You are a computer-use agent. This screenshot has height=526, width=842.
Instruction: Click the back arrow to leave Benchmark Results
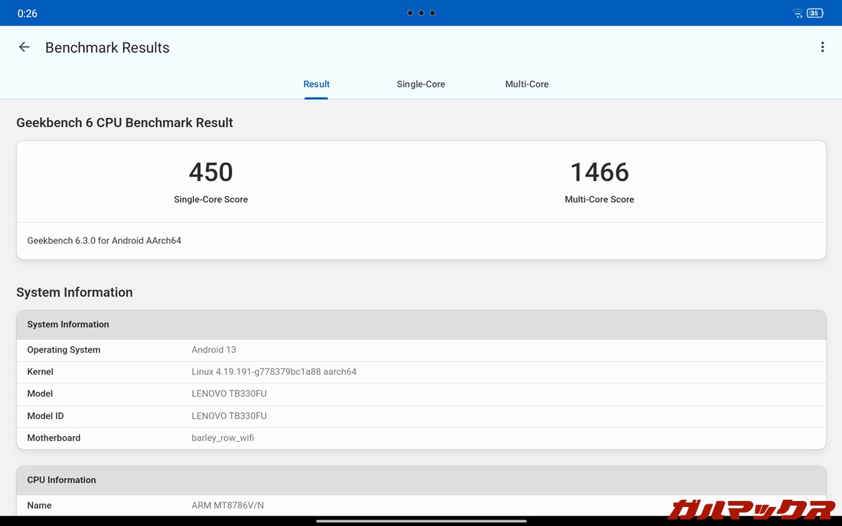coord(24,47)
